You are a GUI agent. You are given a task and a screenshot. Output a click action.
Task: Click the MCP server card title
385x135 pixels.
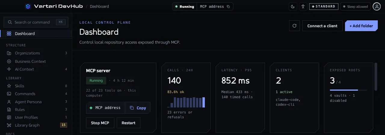pos(98,71)
